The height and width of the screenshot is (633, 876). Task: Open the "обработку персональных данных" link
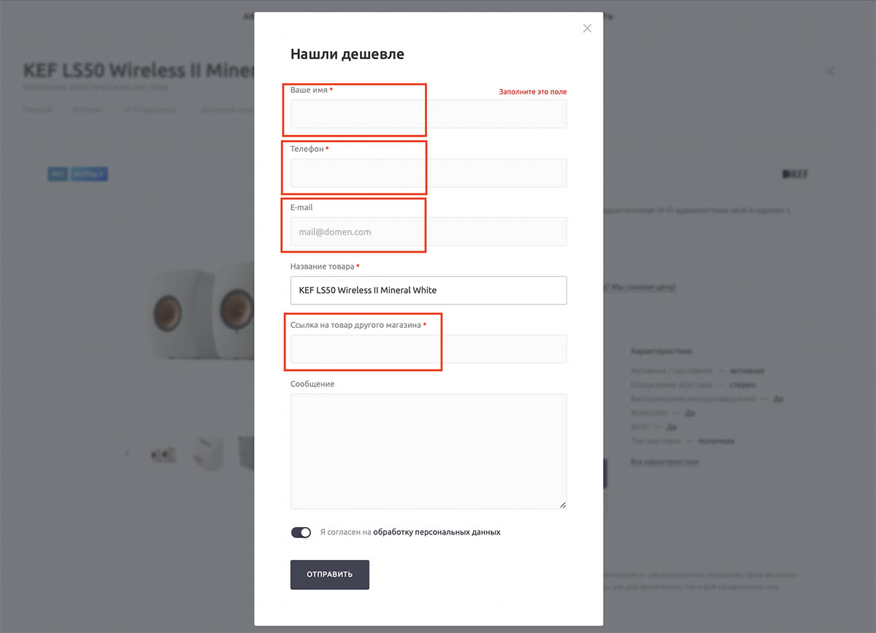click(437, 532)
